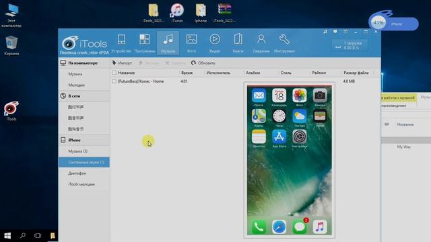Collapse the Online section
The image size is (431, 242).
(x=84, y=96)
